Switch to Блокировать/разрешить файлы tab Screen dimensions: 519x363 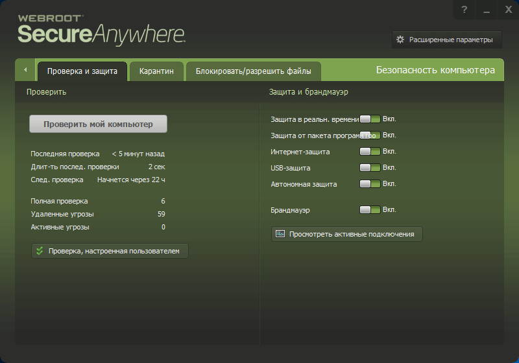[x=253, y=71]
